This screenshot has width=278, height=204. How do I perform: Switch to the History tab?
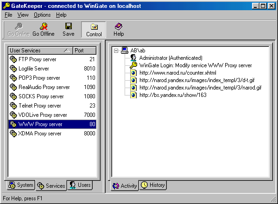pyautogui.click(x=153, y=185)
